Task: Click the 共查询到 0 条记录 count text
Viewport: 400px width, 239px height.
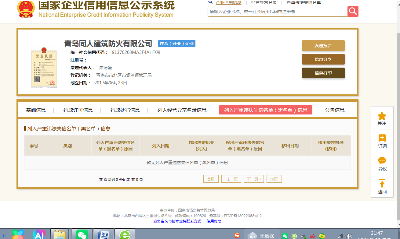Action: [x=121, y=180]
